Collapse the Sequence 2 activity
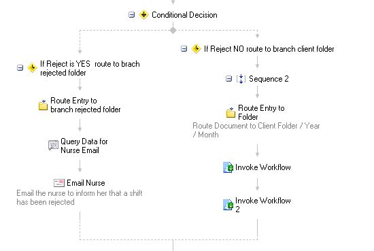Viewport: 374px width, 251px height. pos(228,79)
